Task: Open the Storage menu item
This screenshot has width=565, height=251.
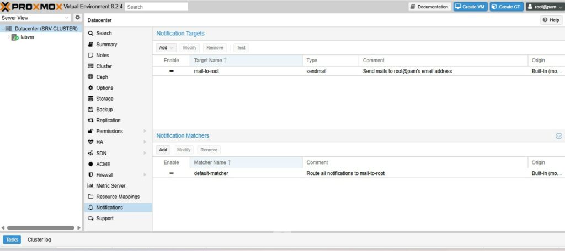Action: tap(118, 99)
